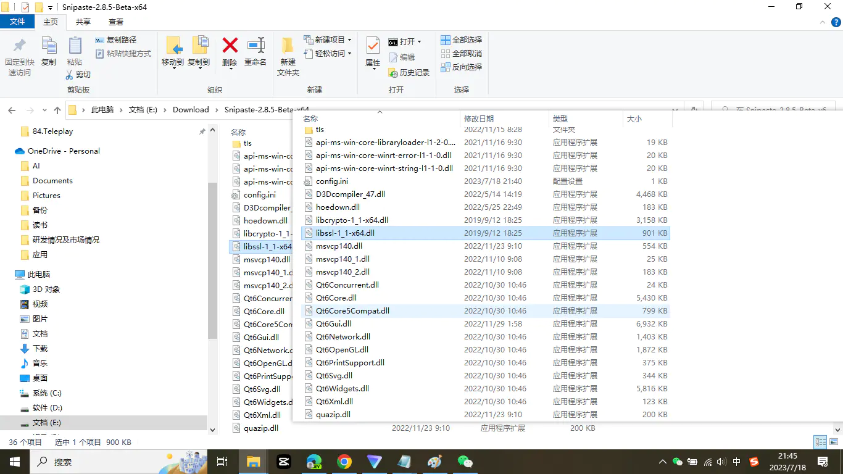Open Google Chrome from the taskbar
Image resolution: width=843 pixels, height=474 pixels.
[x=344, y=462]
